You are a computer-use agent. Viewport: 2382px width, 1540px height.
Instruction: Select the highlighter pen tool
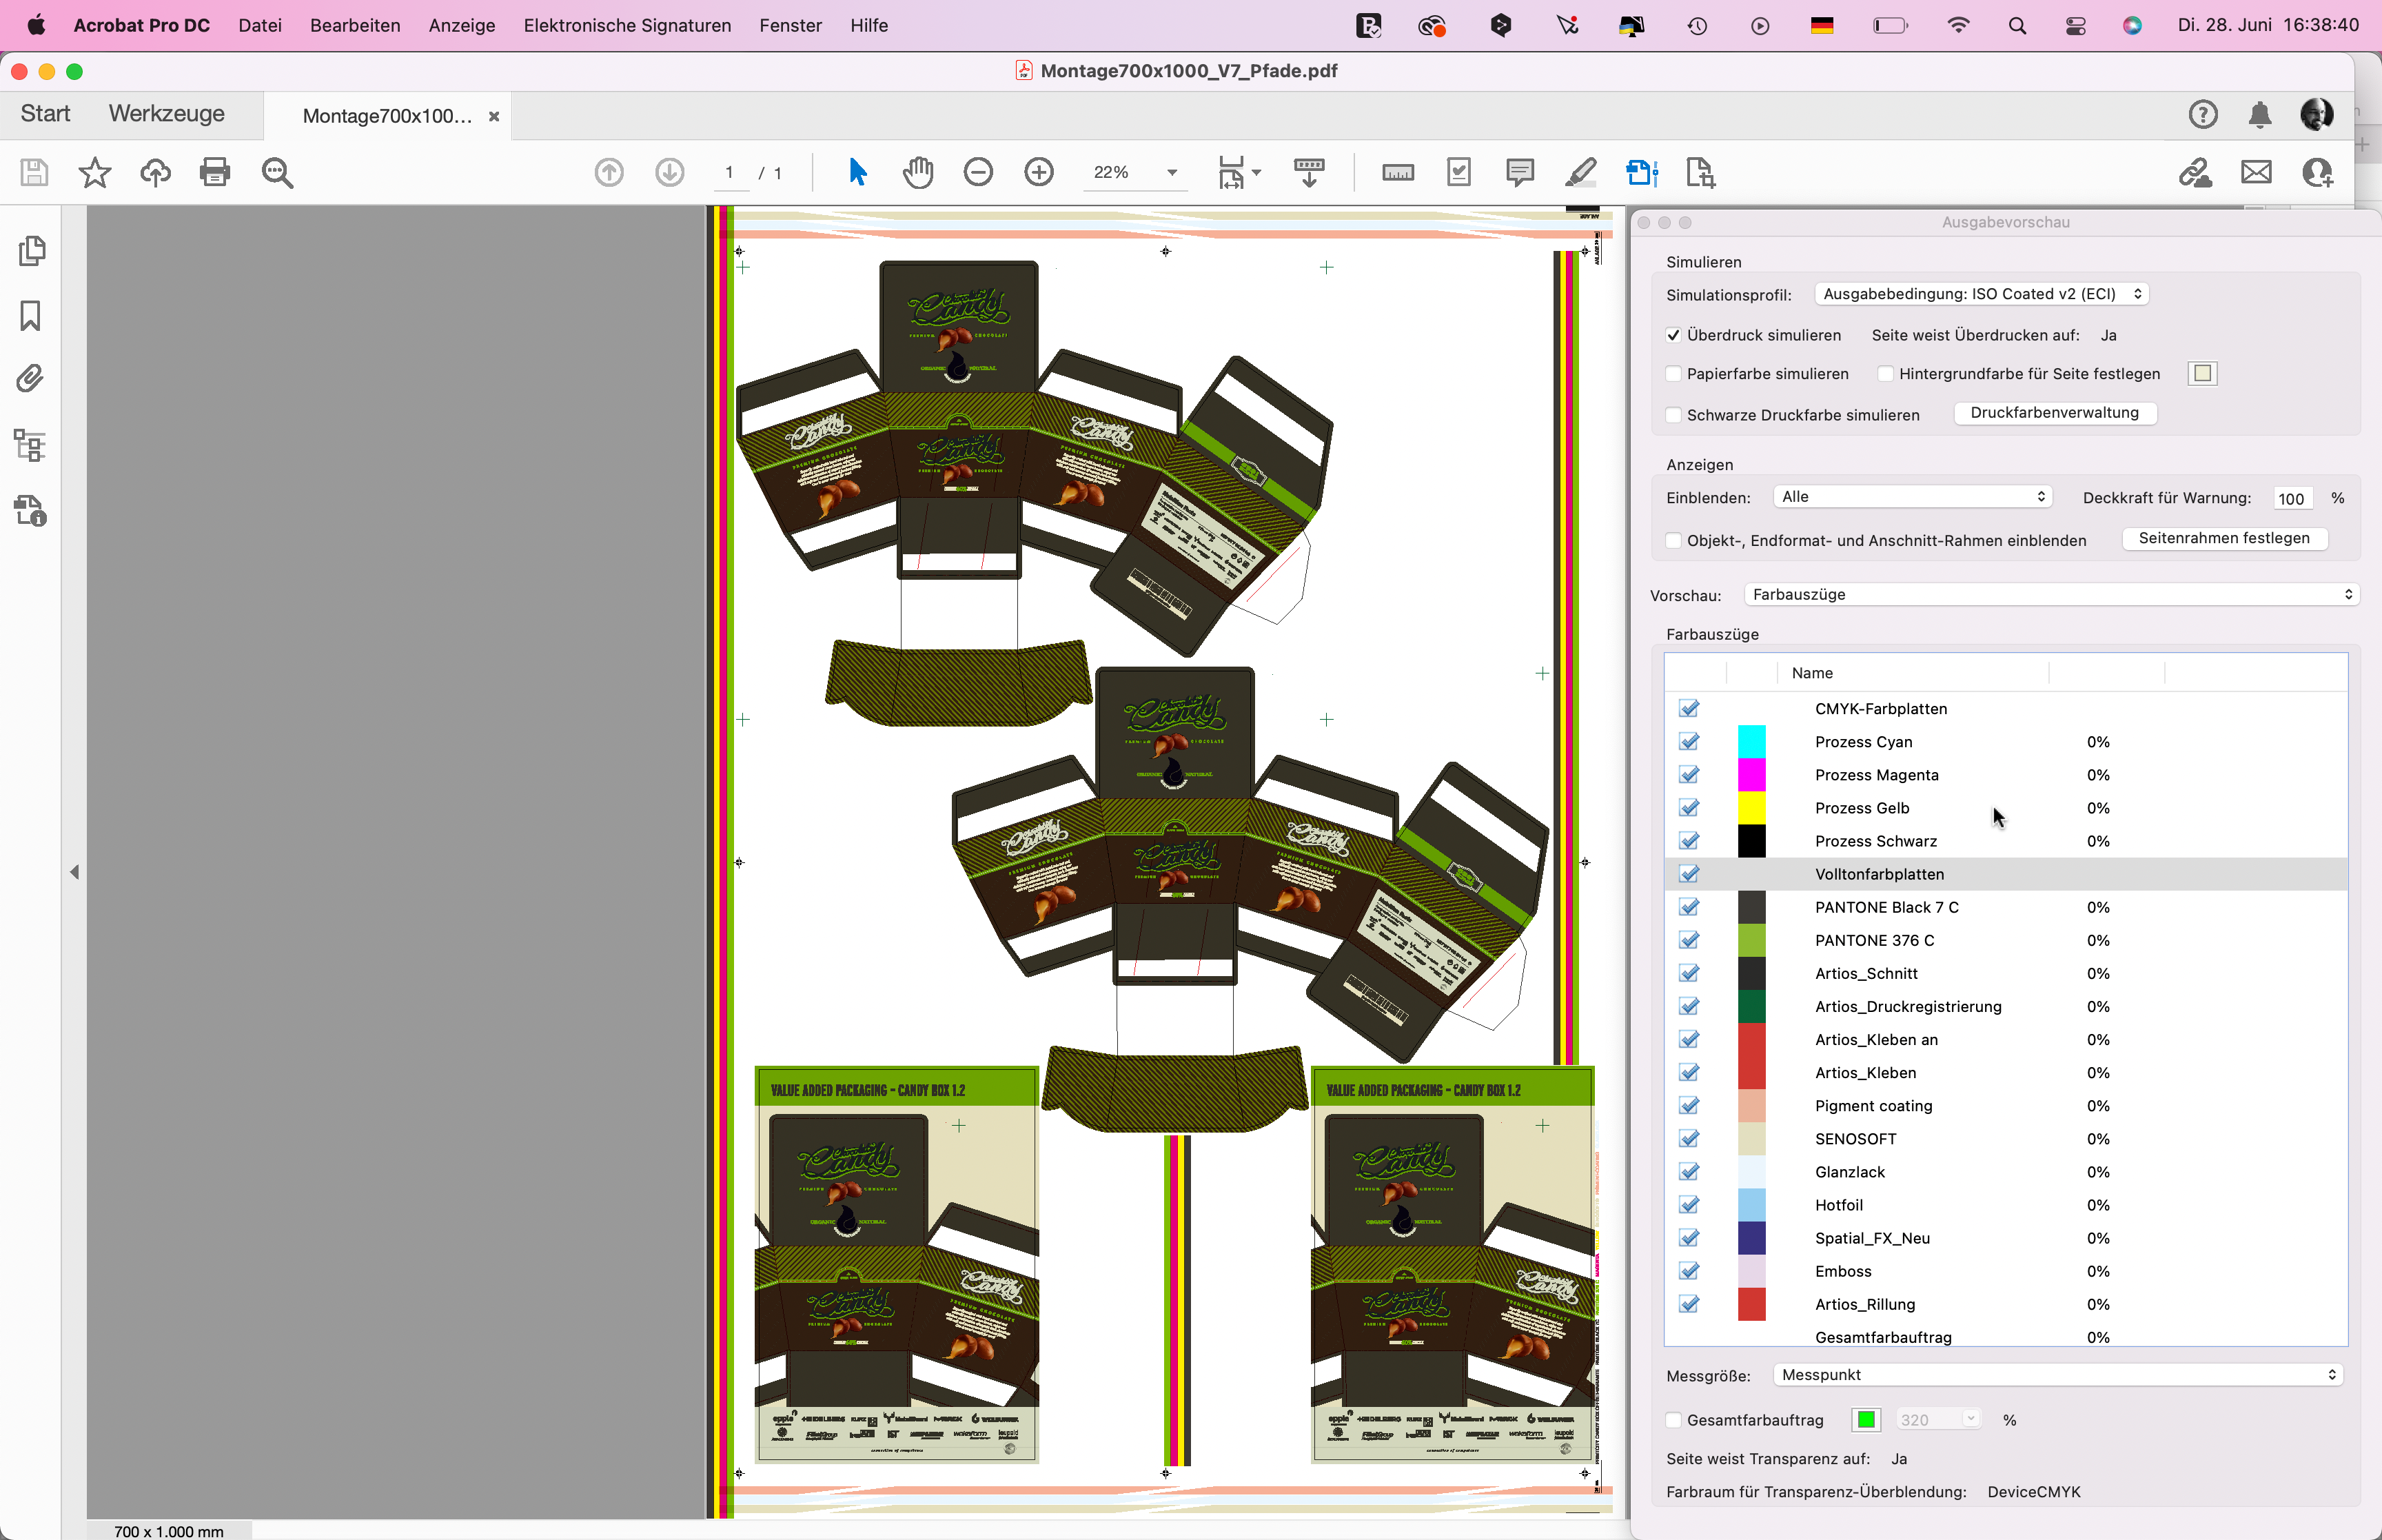coord(1579,172)
